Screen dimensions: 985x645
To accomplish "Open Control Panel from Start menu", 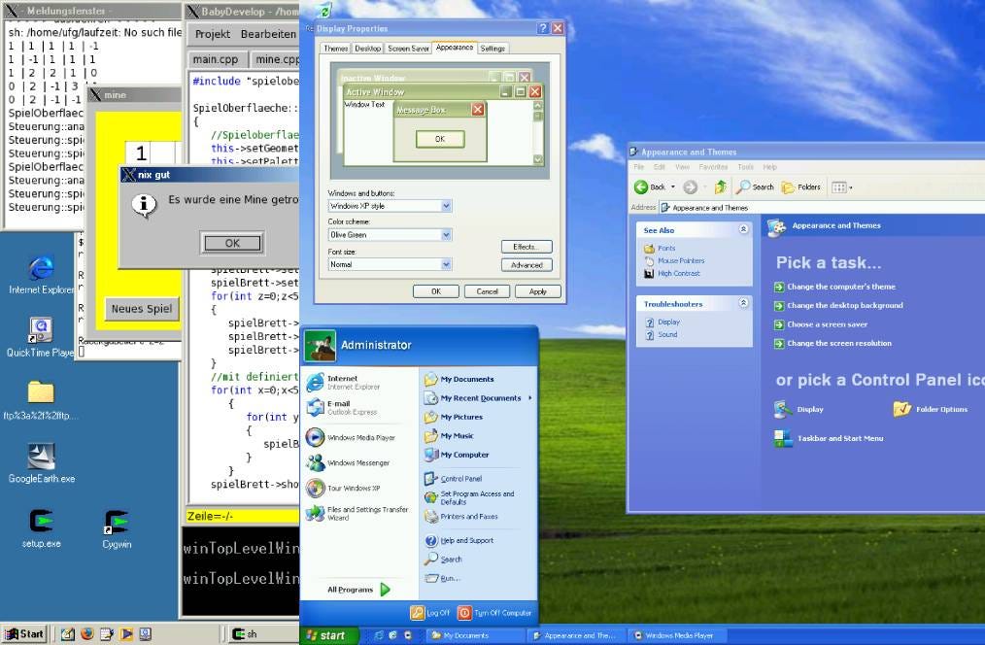I will pyautogui.click(x=454, y=479).
